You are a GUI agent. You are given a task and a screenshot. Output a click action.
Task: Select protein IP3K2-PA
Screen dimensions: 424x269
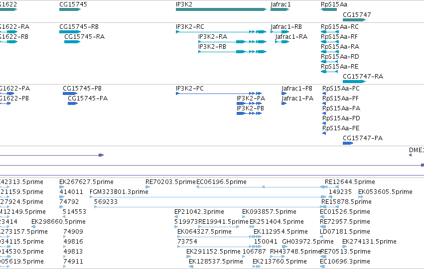tap(251, 98)
